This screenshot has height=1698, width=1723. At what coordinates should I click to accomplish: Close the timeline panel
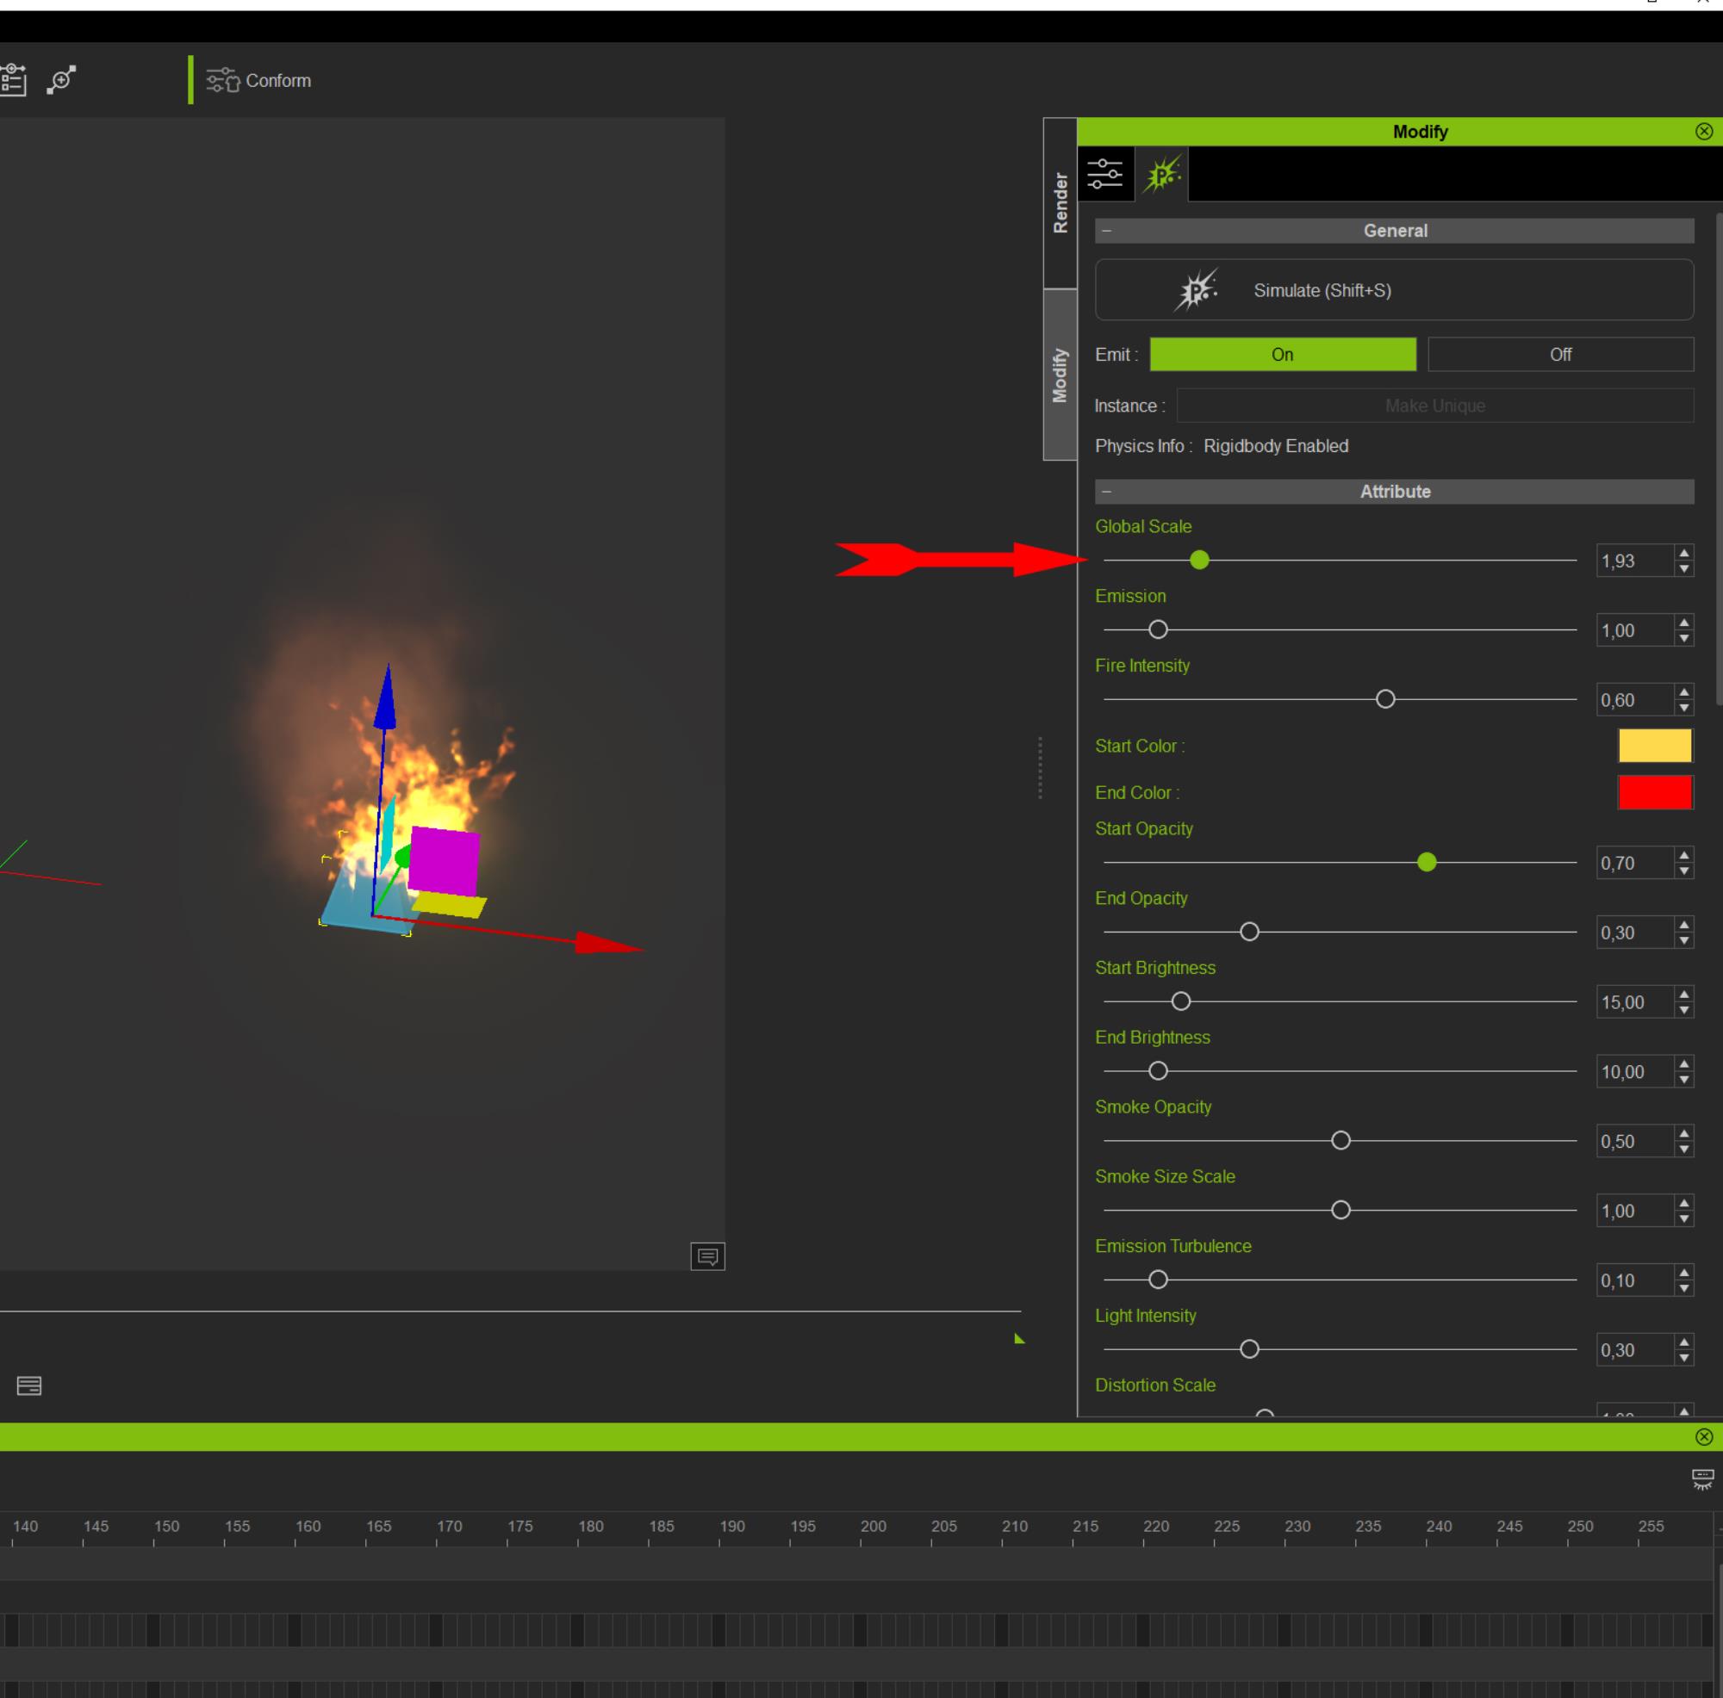click(x=1703, y=1437)
